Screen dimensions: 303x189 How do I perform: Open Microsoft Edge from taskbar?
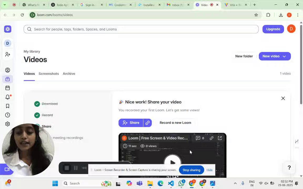(160, 183)
